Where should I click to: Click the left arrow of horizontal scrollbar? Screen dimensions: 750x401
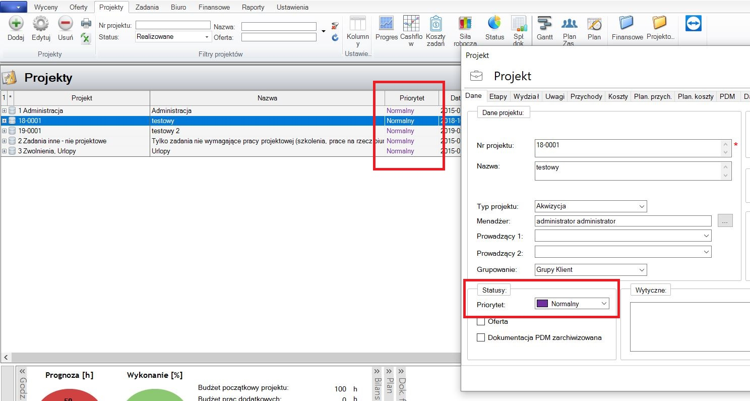pyautogui.click(x=5, y=357)
